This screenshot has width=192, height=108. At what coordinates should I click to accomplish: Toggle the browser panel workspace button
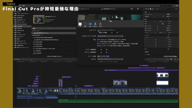162,6
